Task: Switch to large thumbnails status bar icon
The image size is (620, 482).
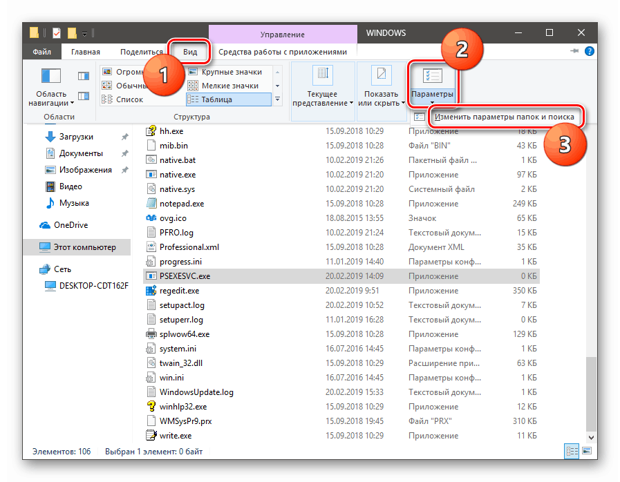Action: [x=587, y=451]
